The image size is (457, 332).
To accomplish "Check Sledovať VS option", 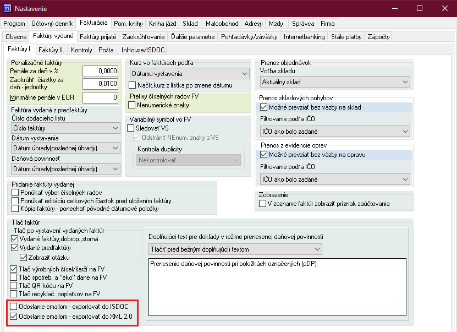I will [x=131, y=128].
